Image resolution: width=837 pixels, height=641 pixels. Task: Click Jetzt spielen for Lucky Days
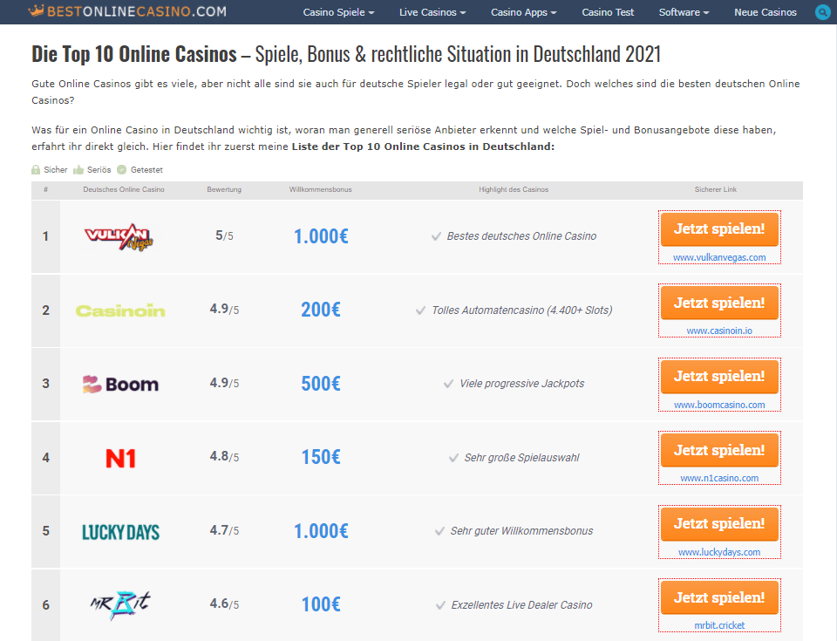click(719, 524)
